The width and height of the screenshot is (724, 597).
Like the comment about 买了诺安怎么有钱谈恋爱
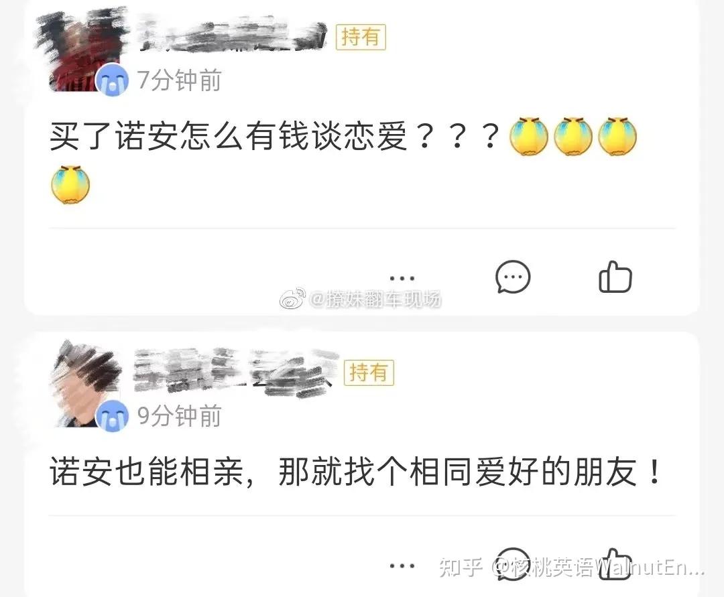coord(615,277)
